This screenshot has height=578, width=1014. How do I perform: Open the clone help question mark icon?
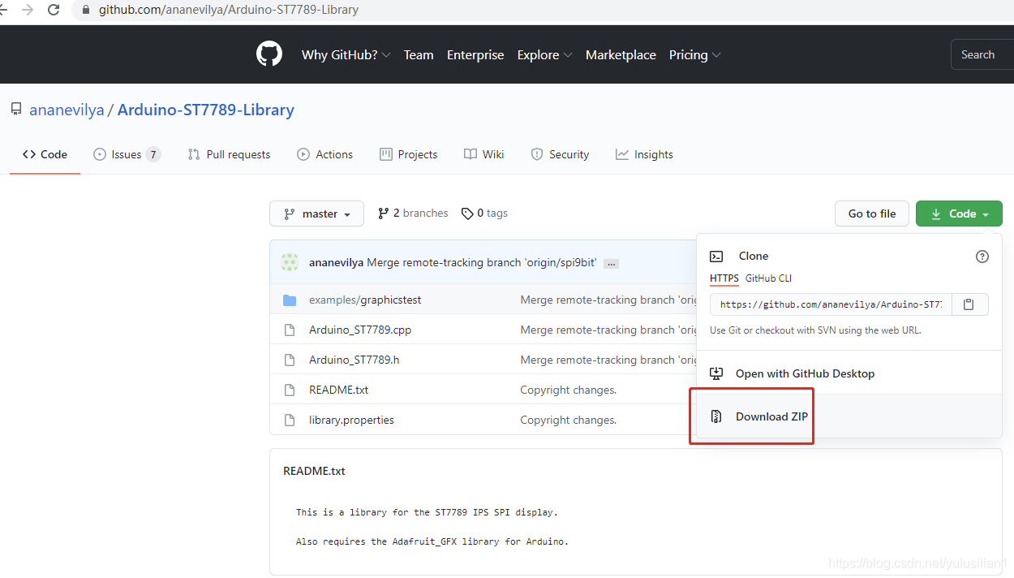(982, 257)
